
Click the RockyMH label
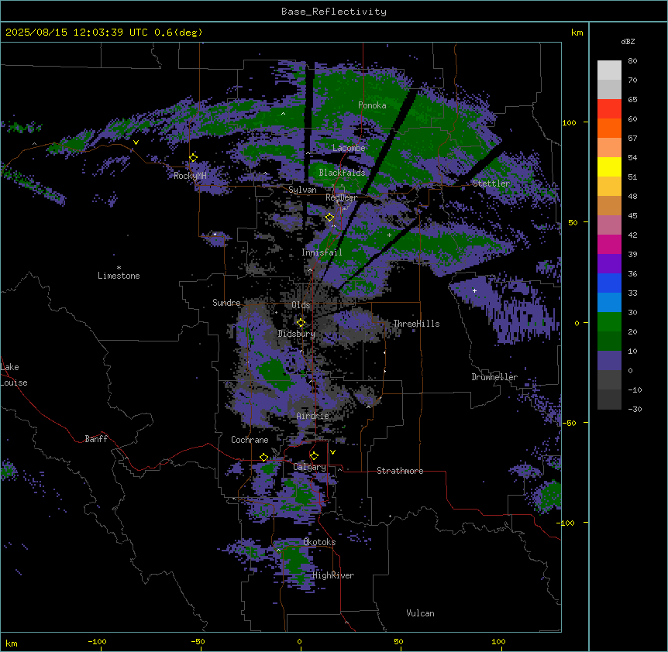coord(190,176)
